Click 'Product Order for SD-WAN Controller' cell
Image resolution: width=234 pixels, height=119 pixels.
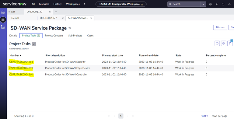tap(66, 74)
